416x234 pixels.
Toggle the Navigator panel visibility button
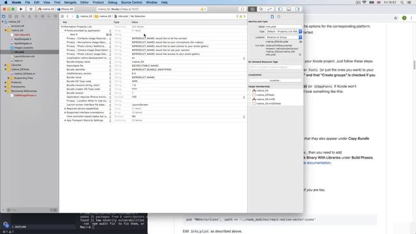[280, 9]
